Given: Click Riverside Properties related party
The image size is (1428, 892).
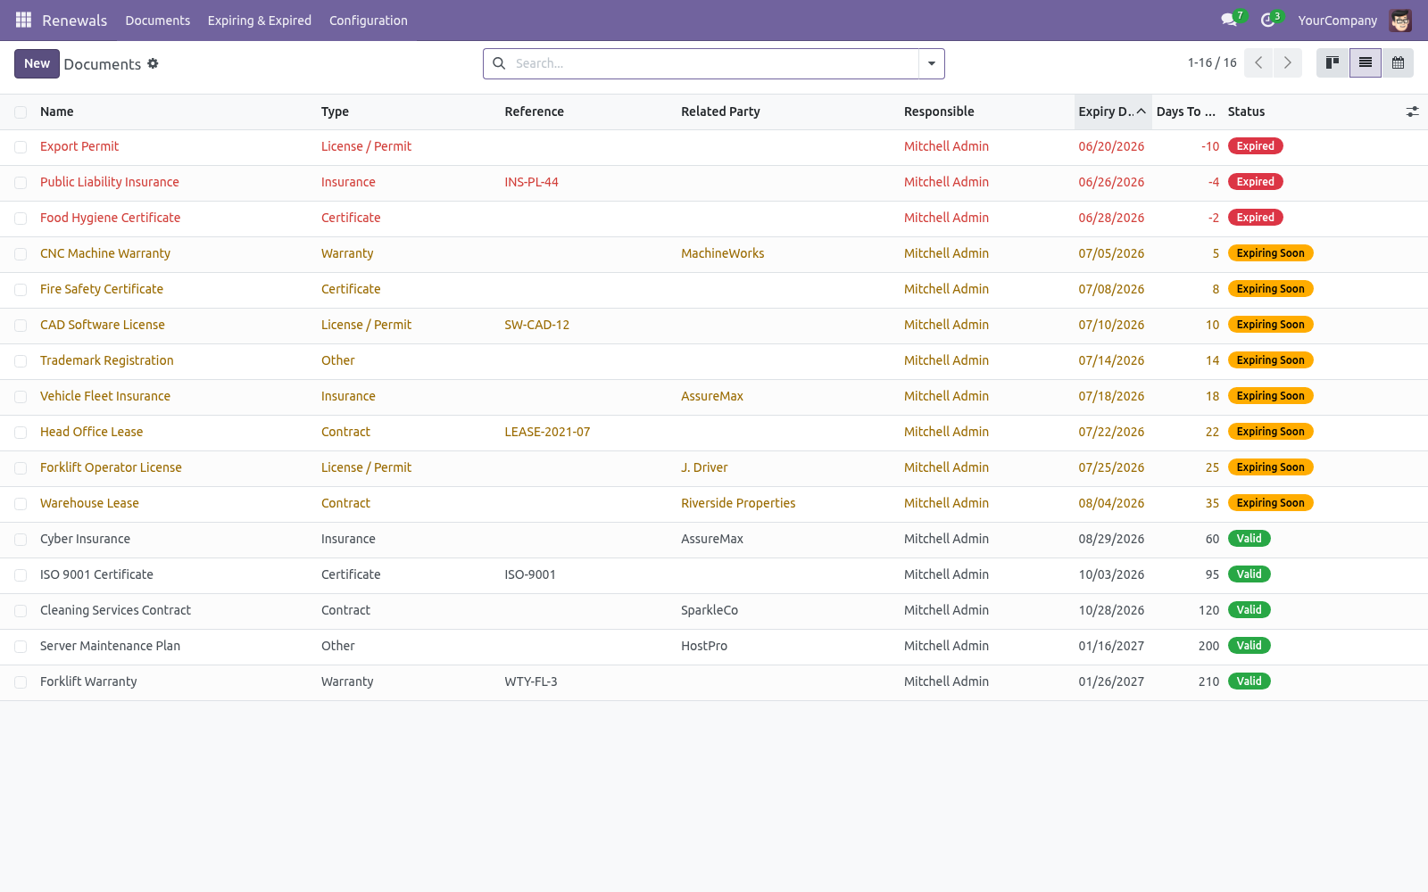Looking at the screenshot, I should pyautogui.click(x=738, y=503).
